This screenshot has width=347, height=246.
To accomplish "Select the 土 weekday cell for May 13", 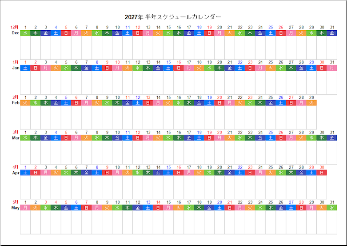I will pyautogui.click(x=148, y=208).
